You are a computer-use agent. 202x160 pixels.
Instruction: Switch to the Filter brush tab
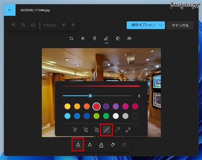[94, 38]
